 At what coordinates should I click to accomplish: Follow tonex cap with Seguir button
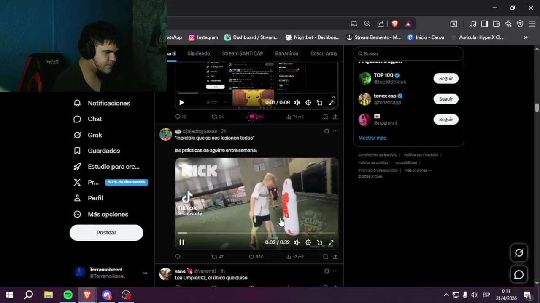[446, 99]
